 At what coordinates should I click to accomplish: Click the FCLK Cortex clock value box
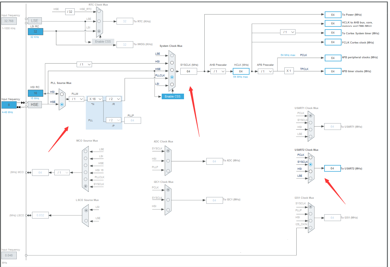pos(333,42)
